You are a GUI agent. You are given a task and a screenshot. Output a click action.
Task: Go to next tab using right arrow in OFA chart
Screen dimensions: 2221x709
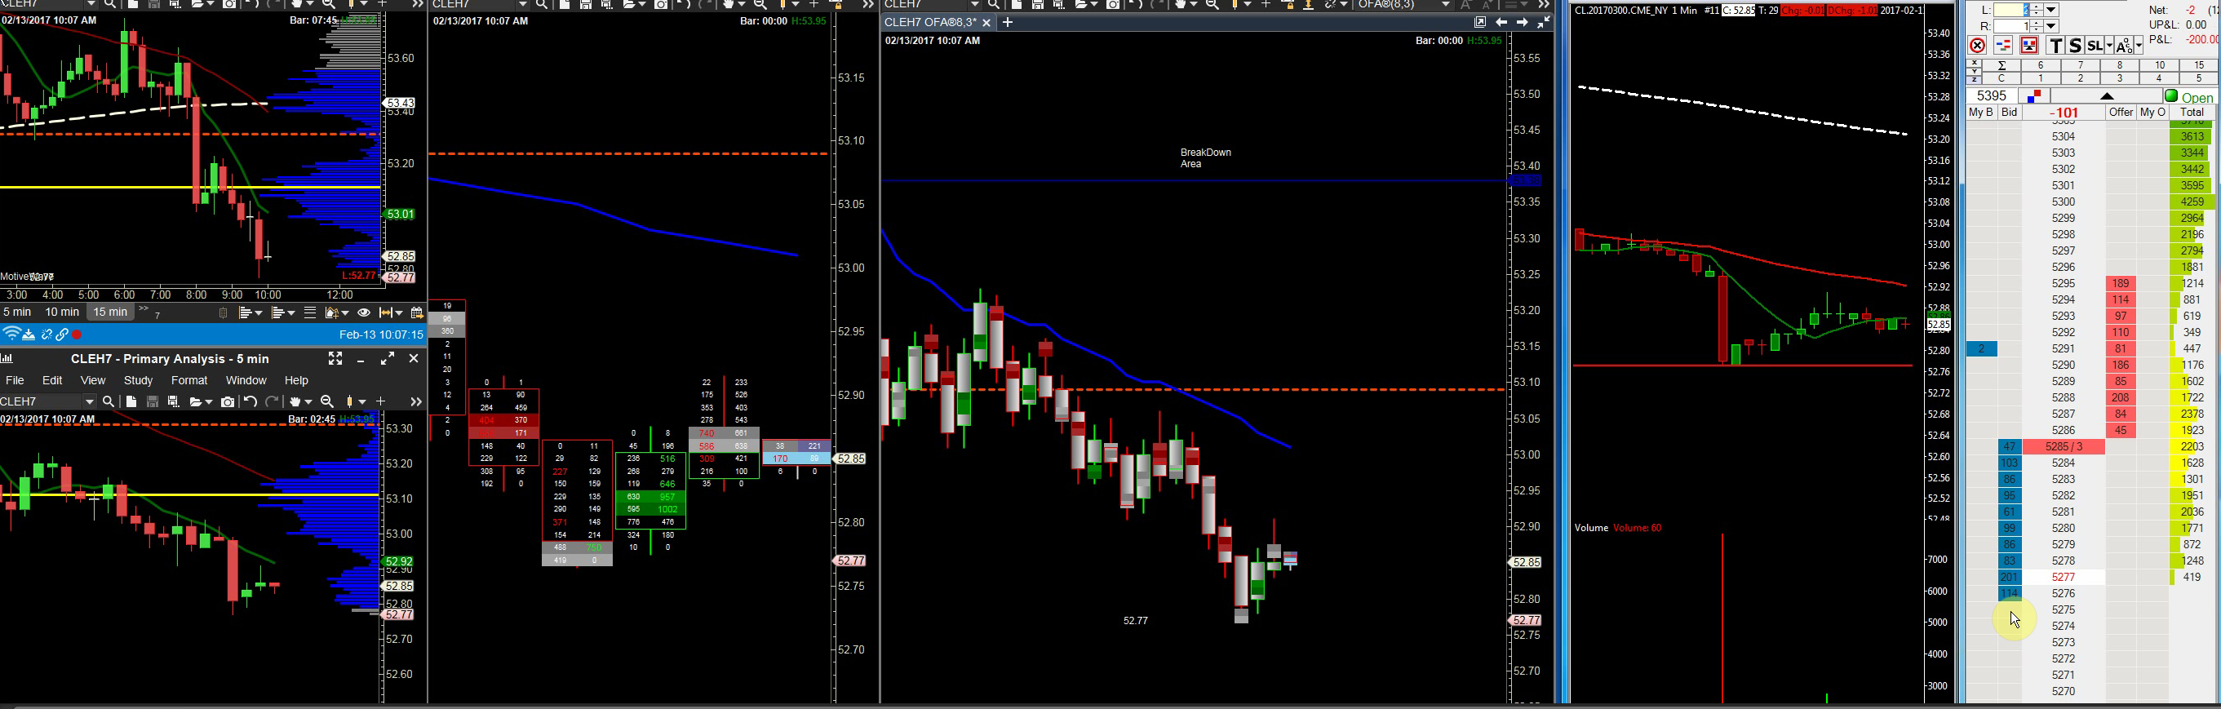point(1523,22)
